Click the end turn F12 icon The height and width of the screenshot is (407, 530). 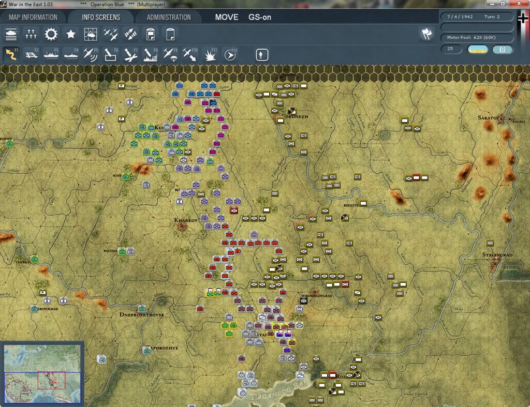coord(230,55)
